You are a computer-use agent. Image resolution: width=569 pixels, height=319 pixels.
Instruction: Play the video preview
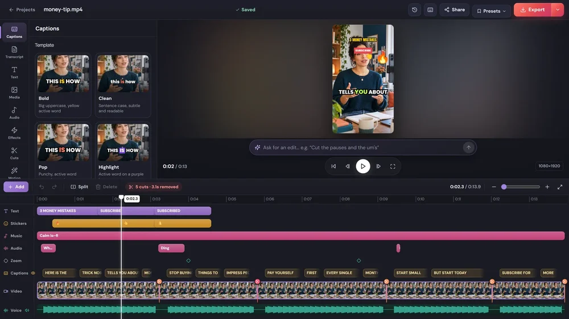pyautogui.click(x=363, y=166)
